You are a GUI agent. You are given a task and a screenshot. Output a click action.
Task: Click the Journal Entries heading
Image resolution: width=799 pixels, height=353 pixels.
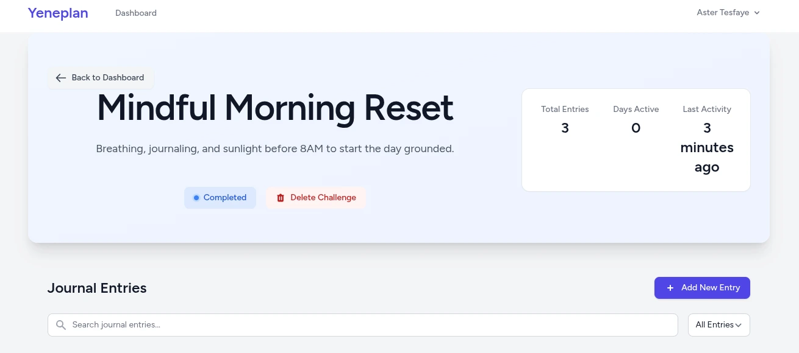[x=97, y=288]
